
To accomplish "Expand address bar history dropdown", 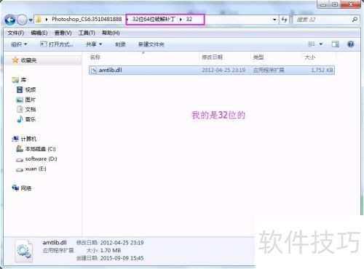I will pos(274,20).
